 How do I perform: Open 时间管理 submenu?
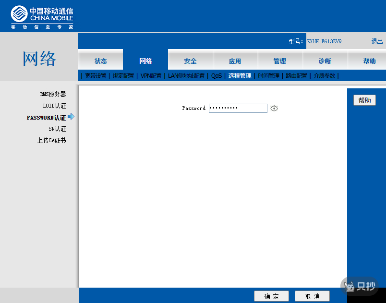[268, 76]
